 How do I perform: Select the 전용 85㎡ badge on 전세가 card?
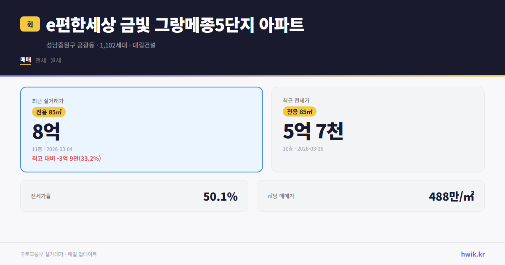(x=299, y=111)
